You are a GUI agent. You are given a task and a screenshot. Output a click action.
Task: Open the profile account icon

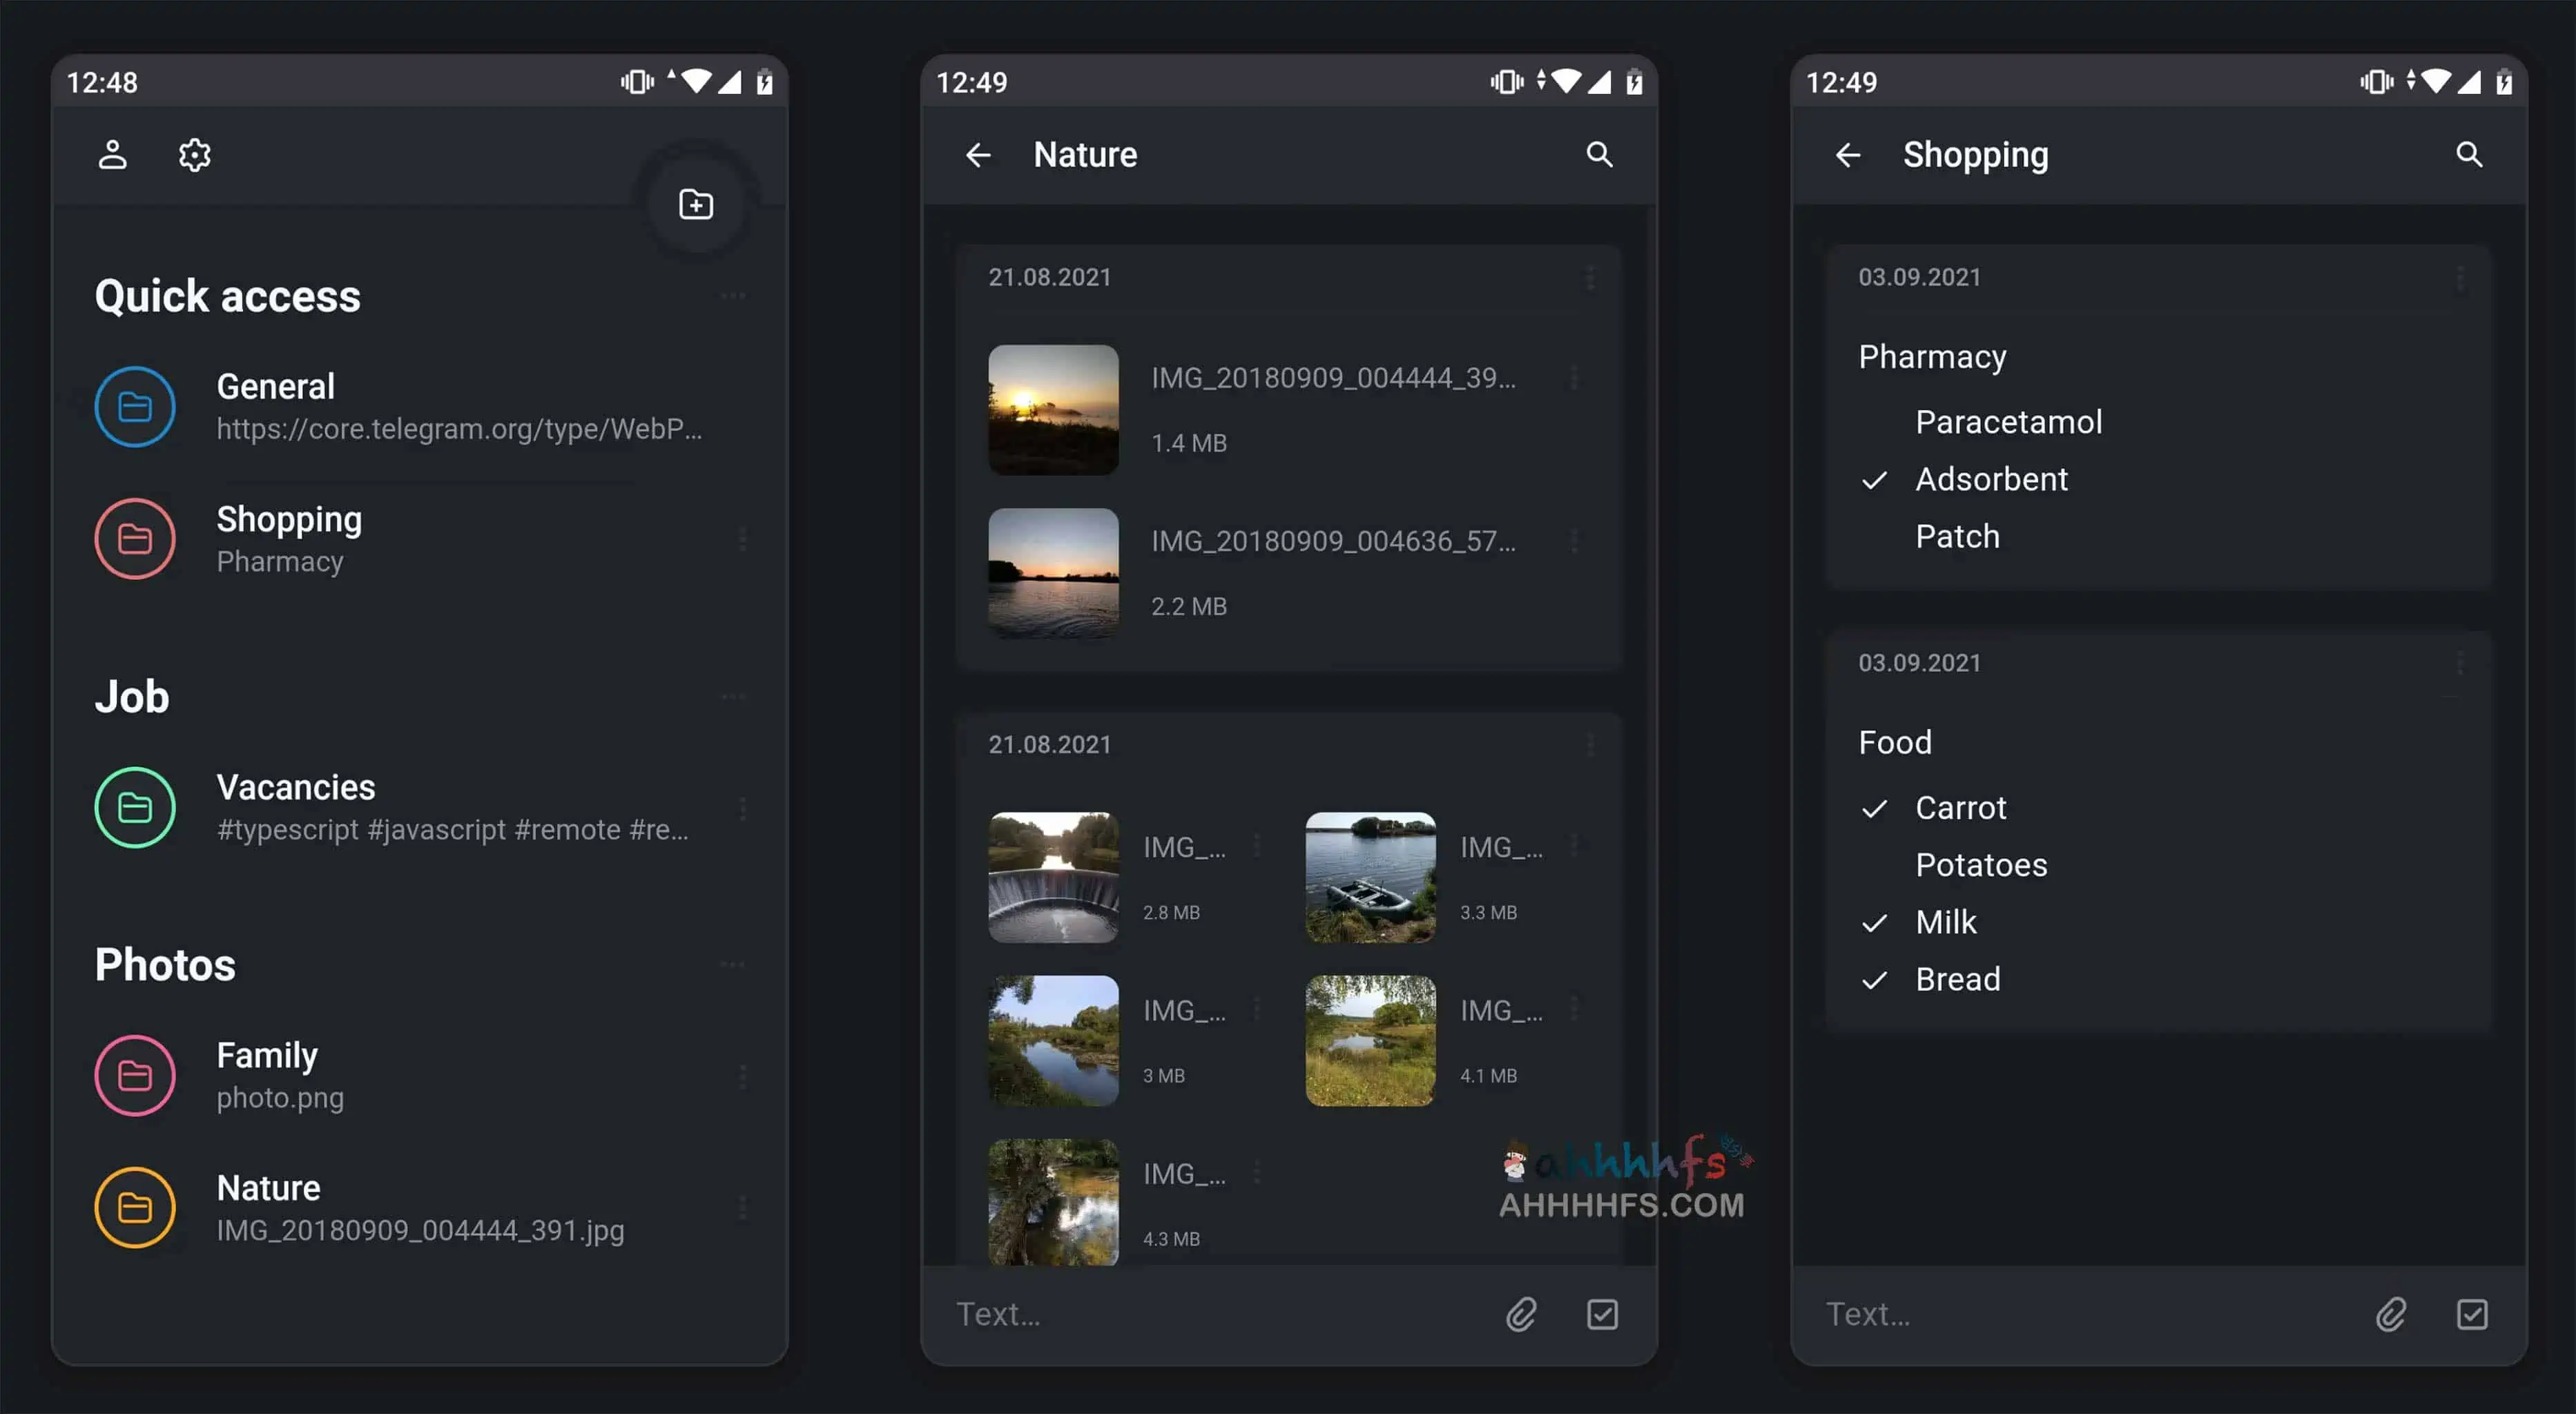pyautogui.click(x=112, y=155)
